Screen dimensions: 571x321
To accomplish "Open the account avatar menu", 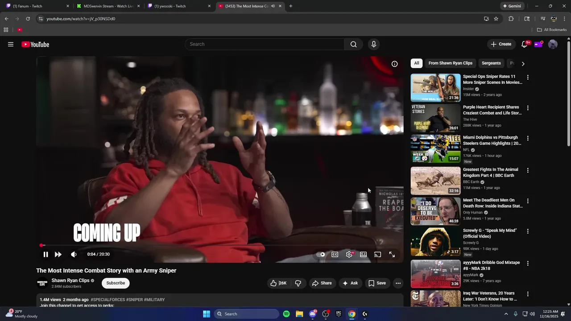I will tap(553, 44).
